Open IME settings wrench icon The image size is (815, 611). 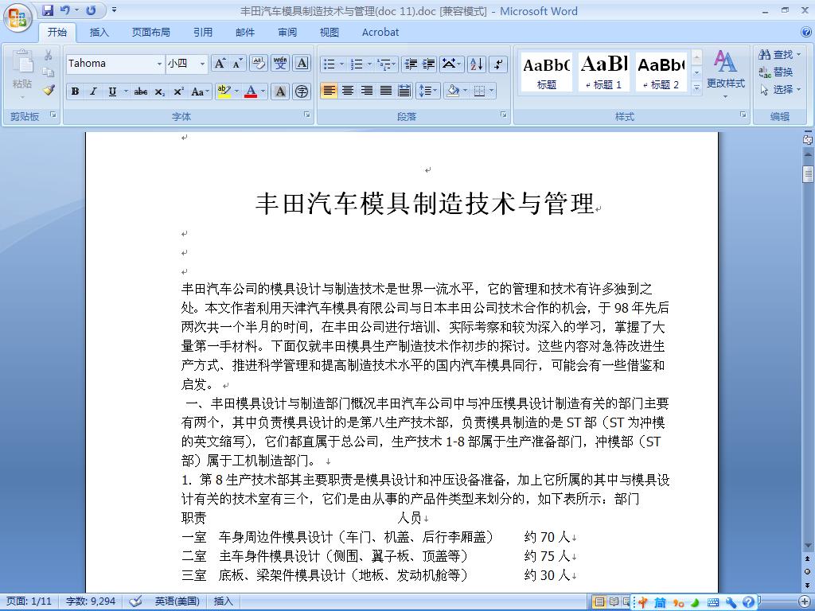(x=731, y=602)
